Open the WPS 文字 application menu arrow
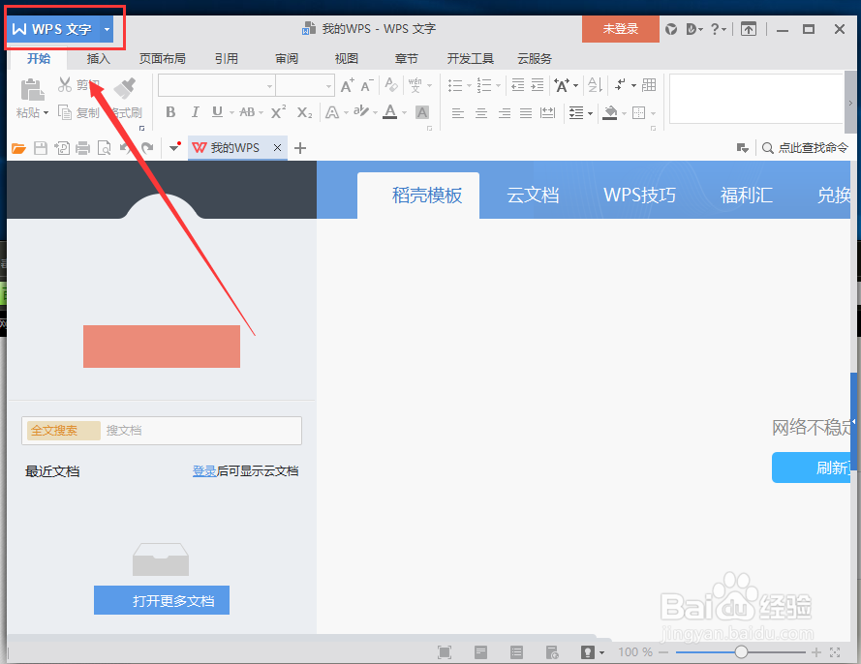The height and width of the screenshot is (664, 861). (108, 29)
